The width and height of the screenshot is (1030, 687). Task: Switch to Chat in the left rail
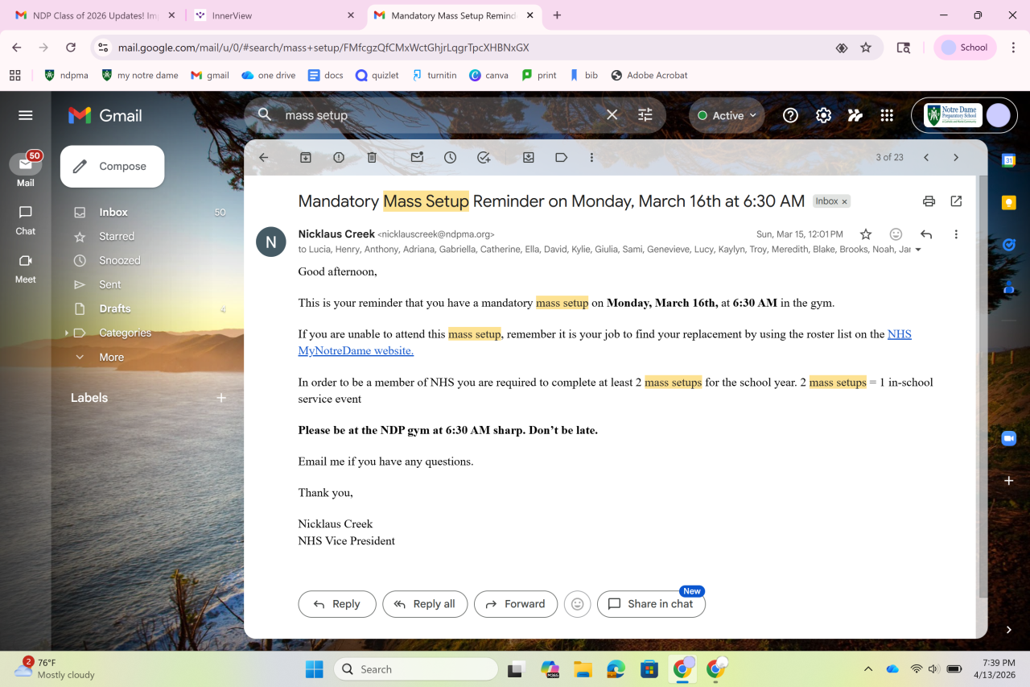[x=26, y=220]
